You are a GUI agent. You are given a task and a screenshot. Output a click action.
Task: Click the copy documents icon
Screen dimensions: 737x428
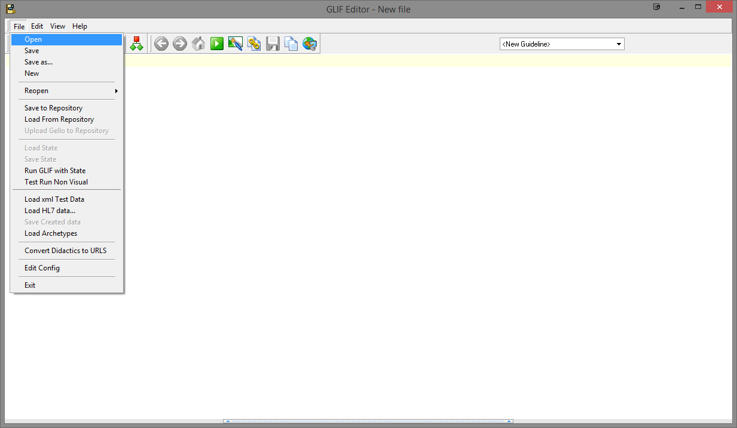pos(291,44)
